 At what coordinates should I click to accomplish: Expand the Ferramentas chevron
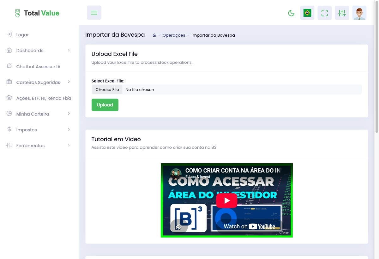pyautogui.click(x=69, y=145)
